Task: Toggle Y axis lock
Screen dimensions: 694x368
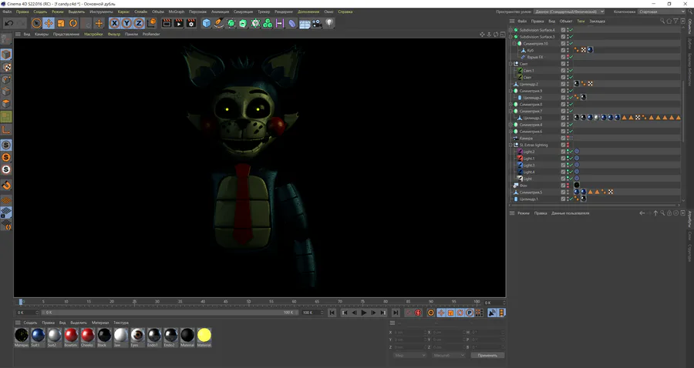Action: 127,23
